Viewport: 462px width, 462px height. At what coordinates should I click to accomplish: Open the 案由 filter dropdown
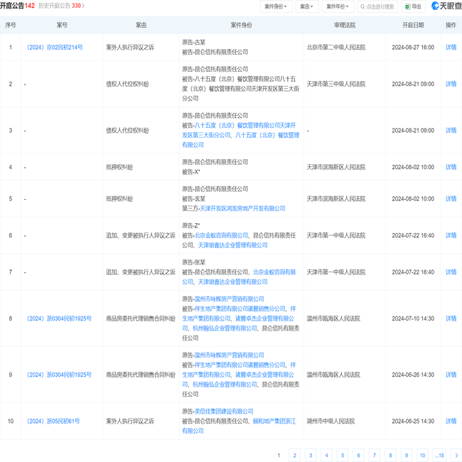coord(307,6)
